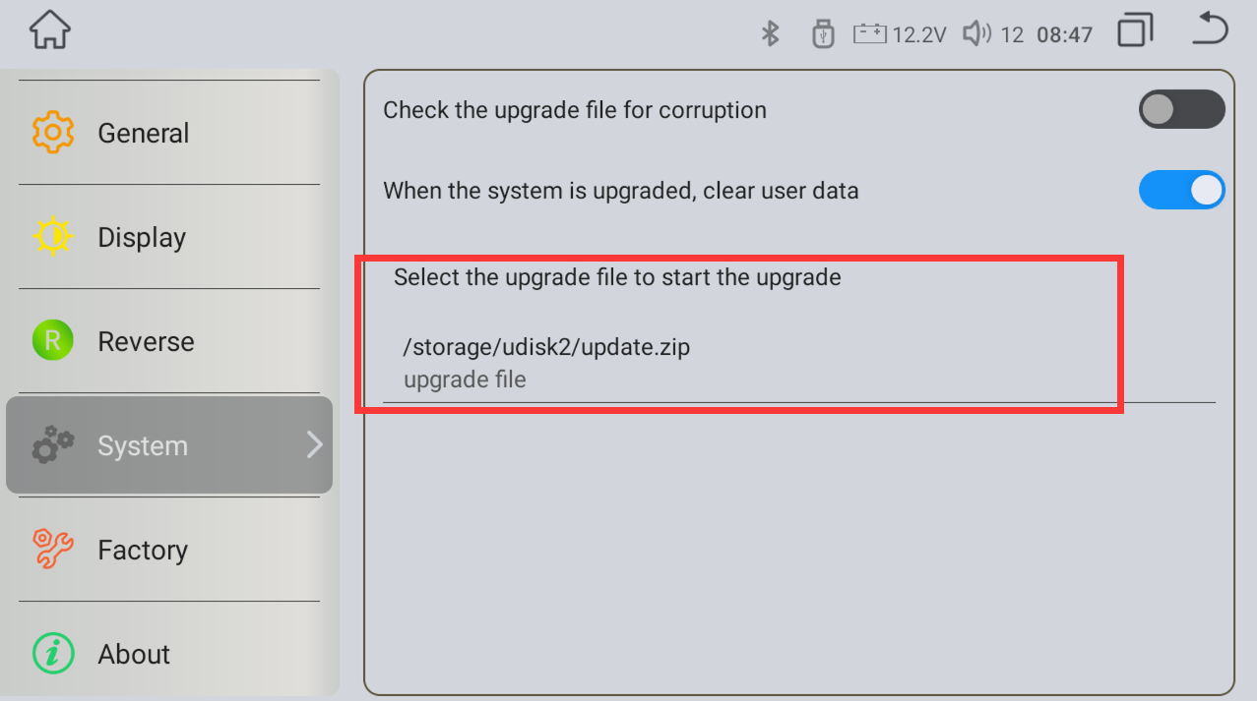This screenshot has width=1257, height=701.
Task: Click the Bluetooth status icon
Action: (770, 34)
